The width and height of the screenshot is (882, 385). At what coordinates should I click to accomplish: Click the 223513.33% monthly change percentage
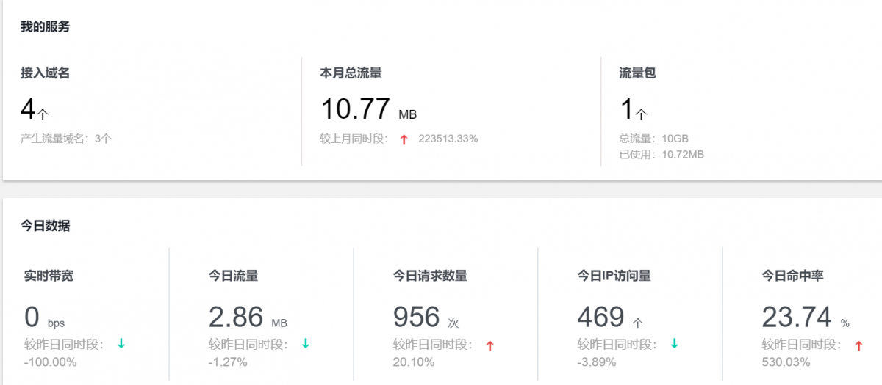tap(448, 139)
